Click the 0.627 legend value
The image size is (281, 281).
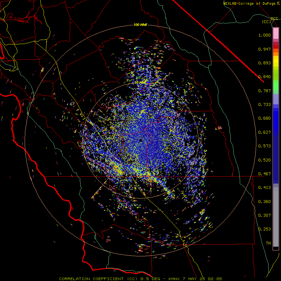[264, 132]
